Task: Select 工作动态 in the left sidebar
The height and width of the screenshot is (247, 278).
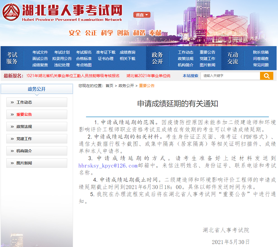Action: point(37,102)
